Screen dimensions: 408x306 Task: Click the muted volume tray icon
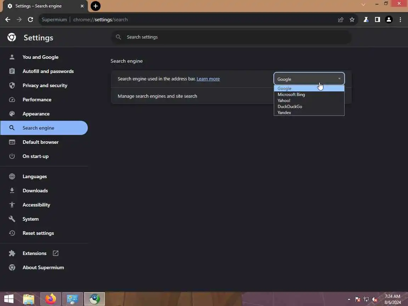click(375, 299)
